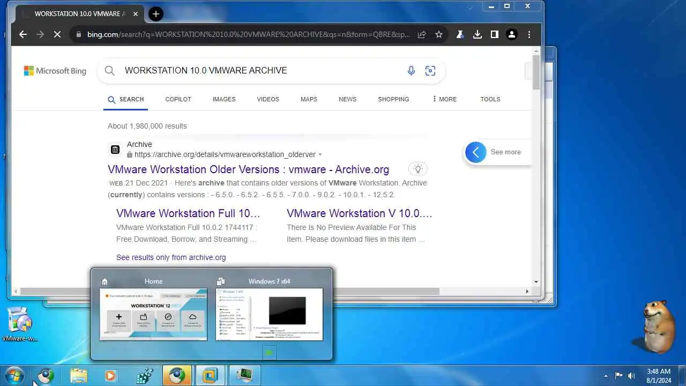Open the File Explorer folder on the taskbar

[x=78, y=375]
